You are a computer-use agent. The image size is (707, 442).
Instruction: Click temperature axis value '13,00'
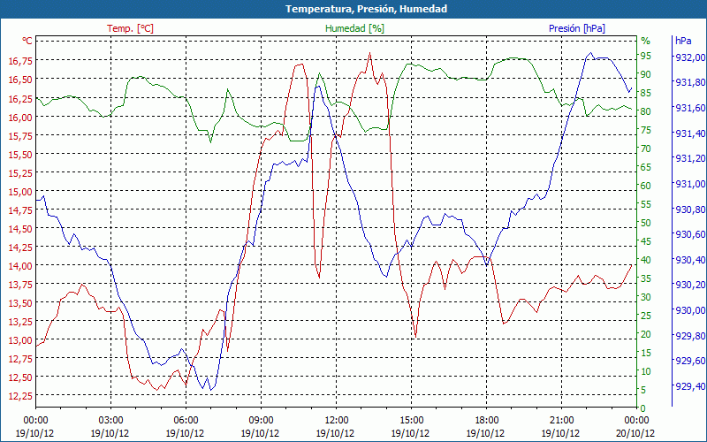click(x=20, y=340)
